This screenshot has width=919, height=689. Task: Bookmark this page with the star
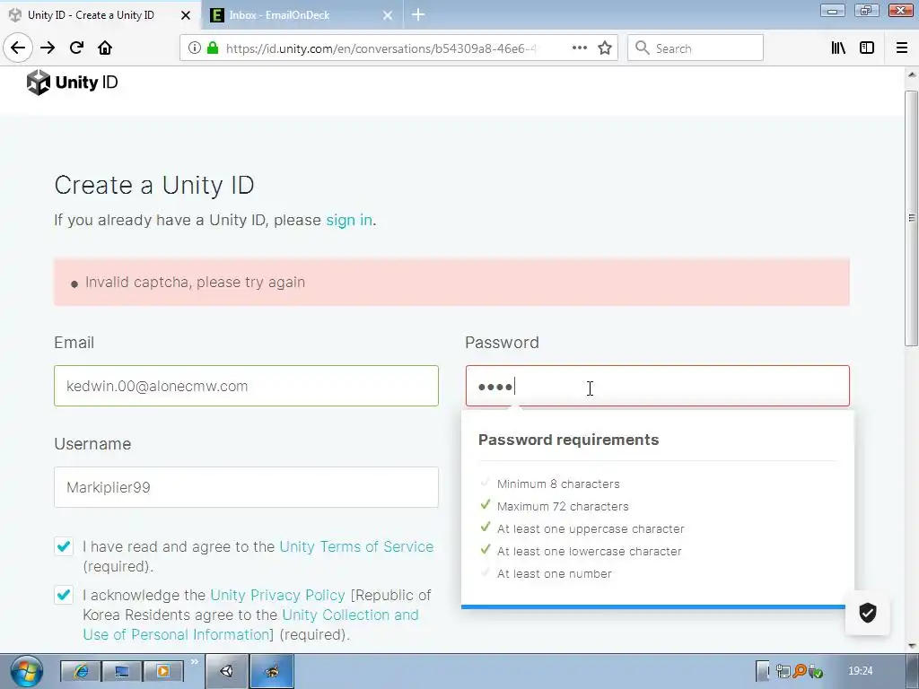[605, 48]
